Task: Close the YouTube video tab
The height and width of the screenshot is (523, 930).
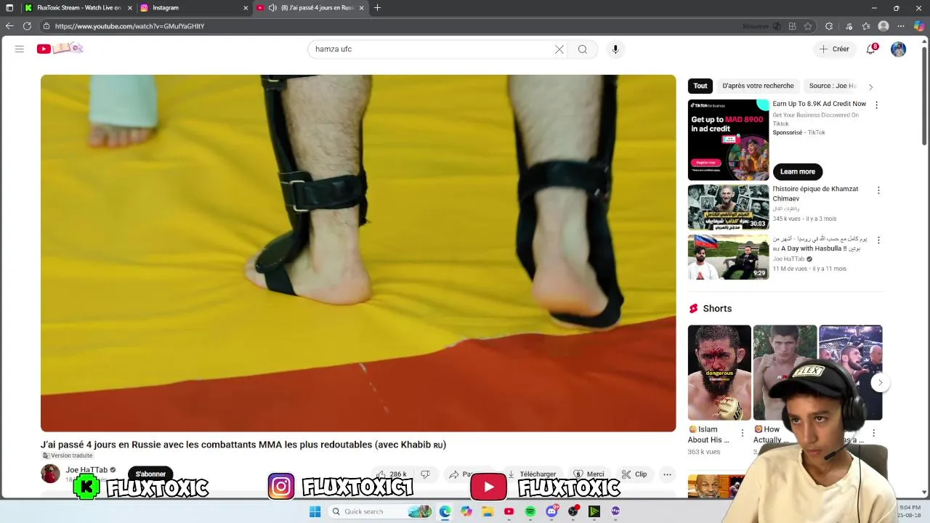Action: [362, 8]
